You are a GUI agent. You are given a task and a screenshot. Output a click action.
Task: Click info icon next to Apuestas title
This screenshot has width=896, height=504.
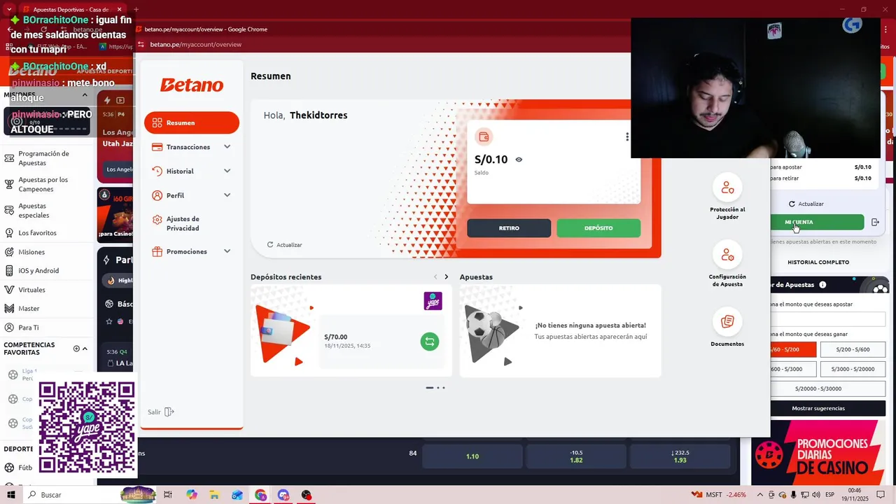(x=822, y=285)
